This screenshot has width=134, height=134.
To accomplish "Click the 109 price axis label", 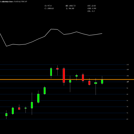I will [128, 69].
